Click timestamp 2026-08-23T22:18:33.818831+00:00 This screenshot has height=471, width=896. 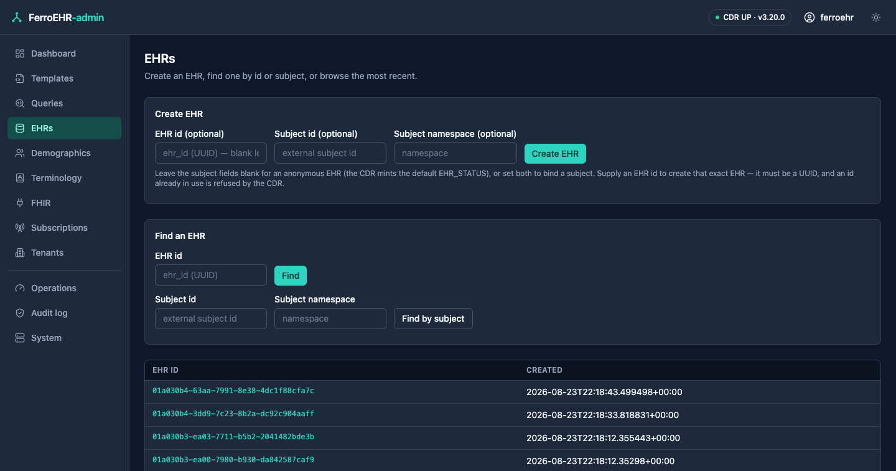(x=602, y=415)
